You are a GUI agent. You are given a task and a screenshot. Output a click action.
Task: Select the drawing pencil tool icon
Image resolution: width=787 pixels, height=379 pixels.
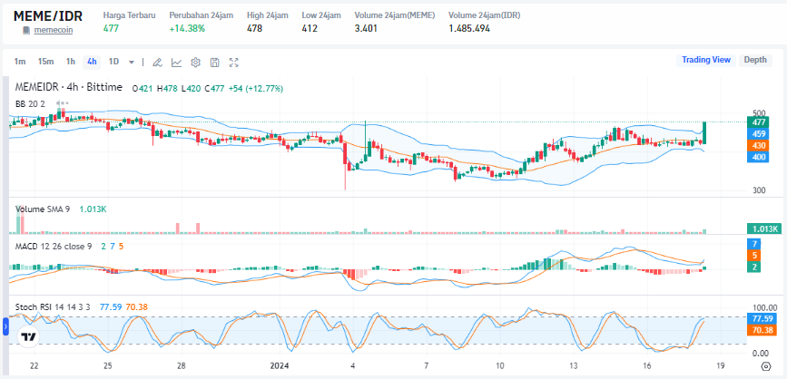(x=157, y=63)
